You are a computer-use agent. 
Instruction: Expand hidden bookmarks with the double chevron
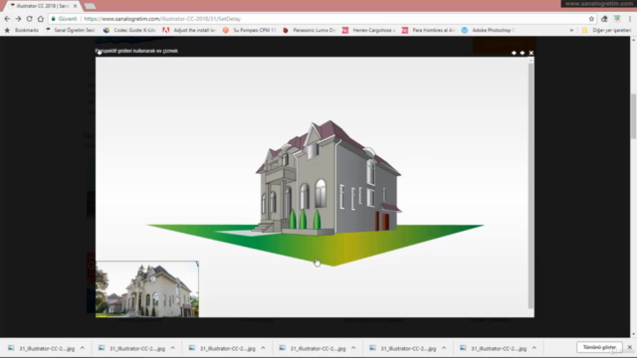point(571,30)
